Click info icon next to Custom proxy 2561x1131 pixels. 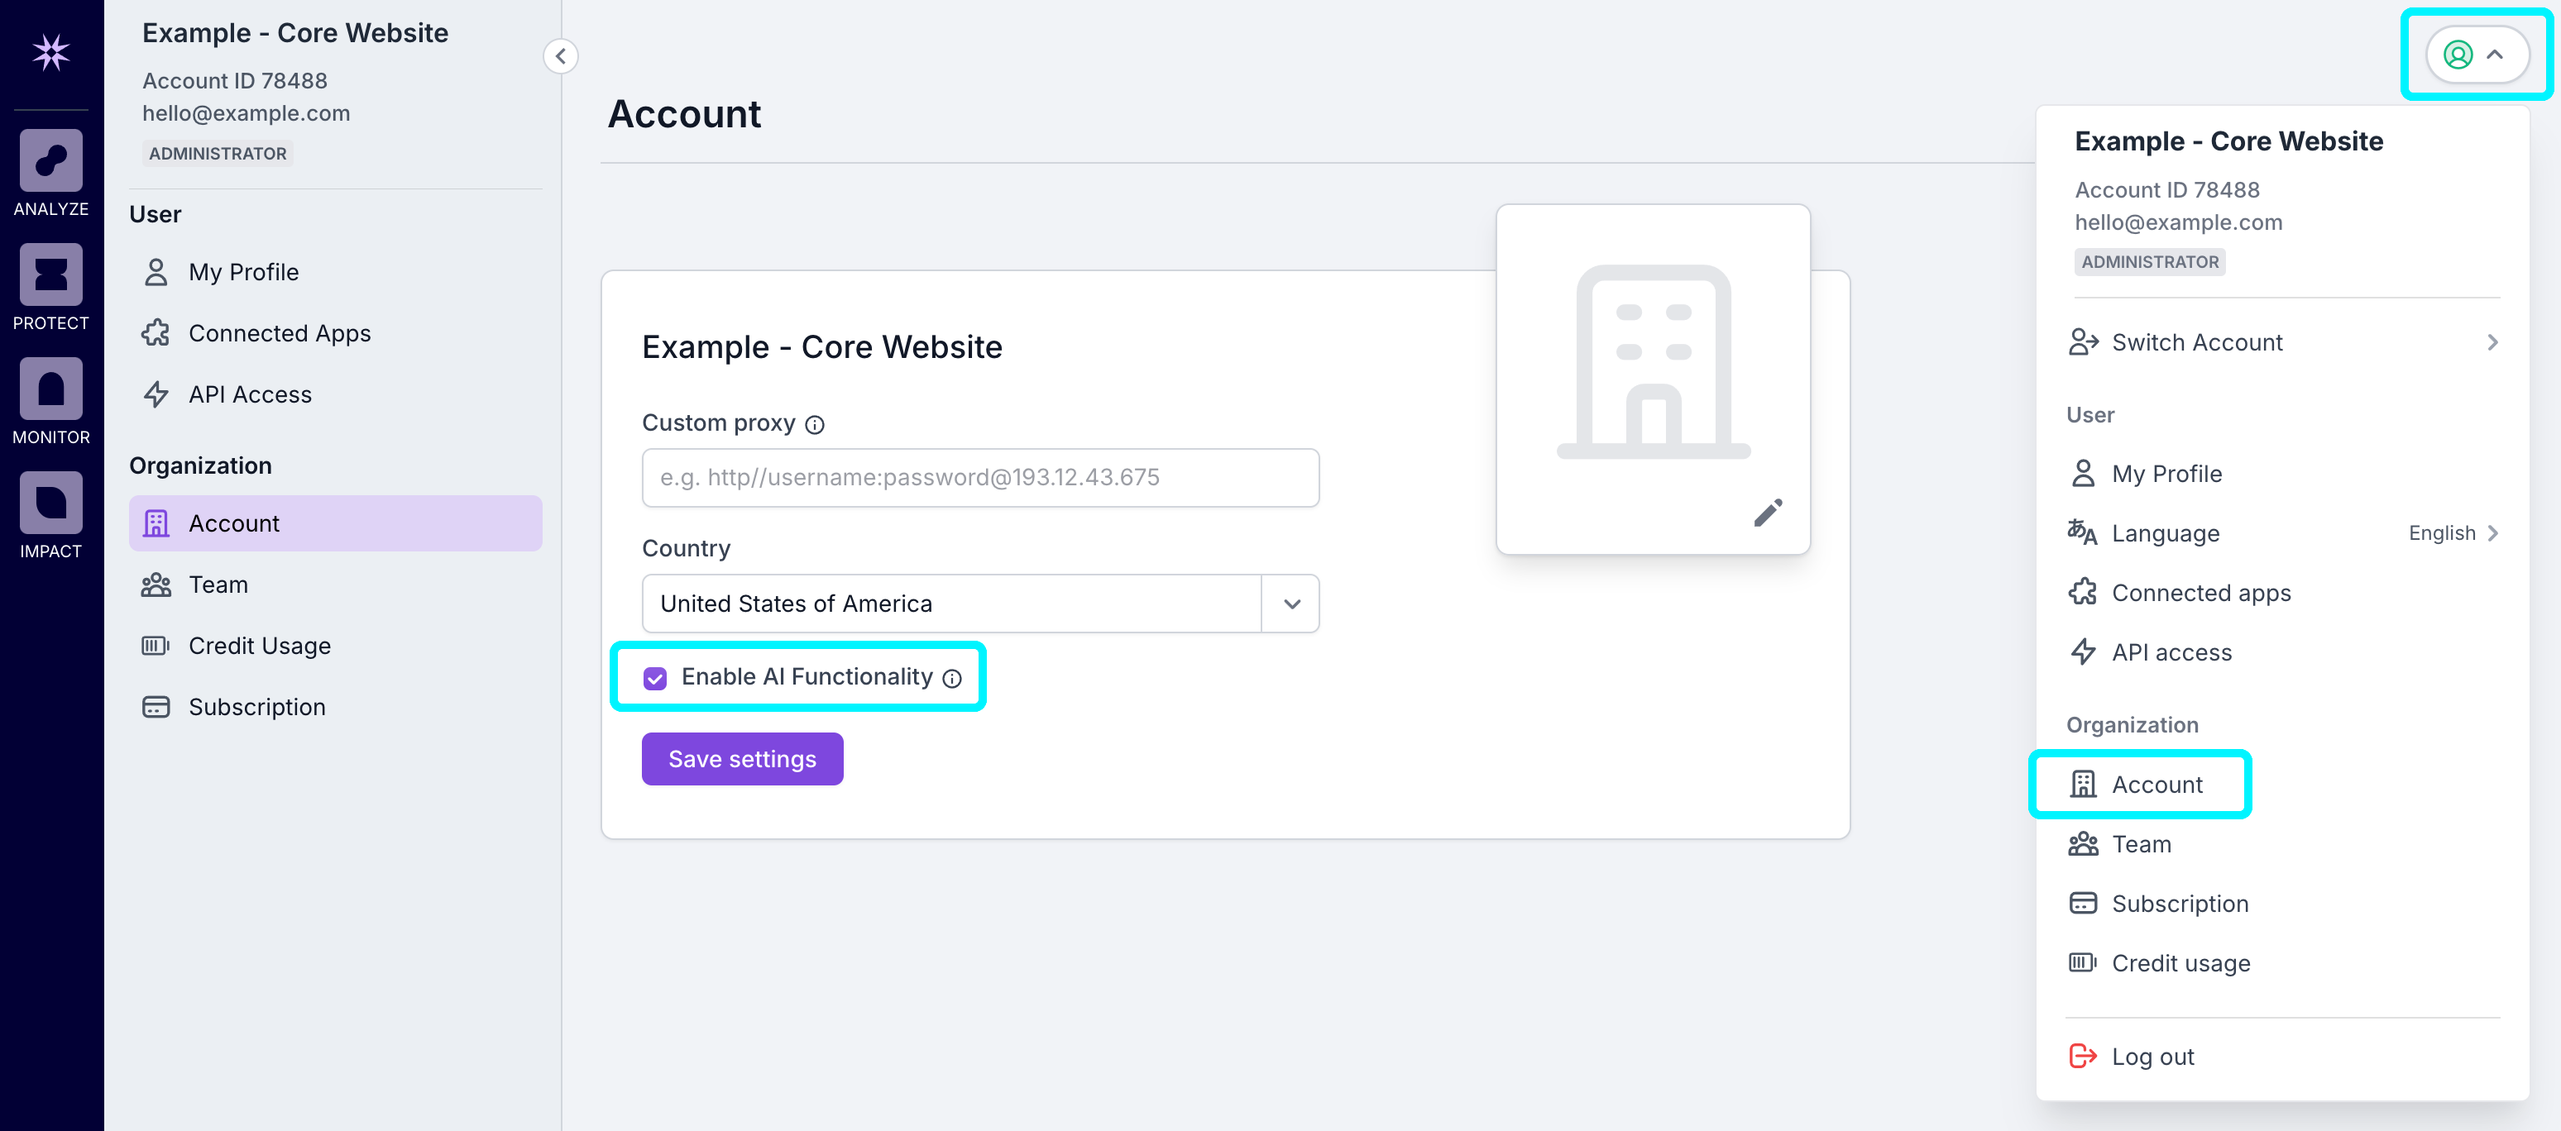coord(814,426)
